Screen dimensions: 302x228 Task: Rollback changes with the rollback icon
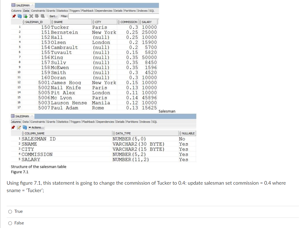pyautogui.click(x=43, y=16)
